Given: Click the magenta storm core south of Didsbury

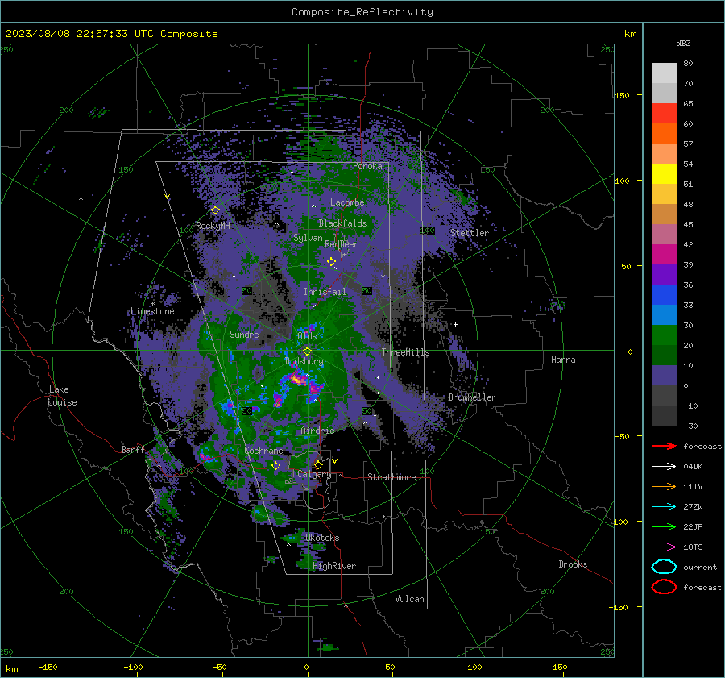Looking at the screenshot, I should point(298,380).
